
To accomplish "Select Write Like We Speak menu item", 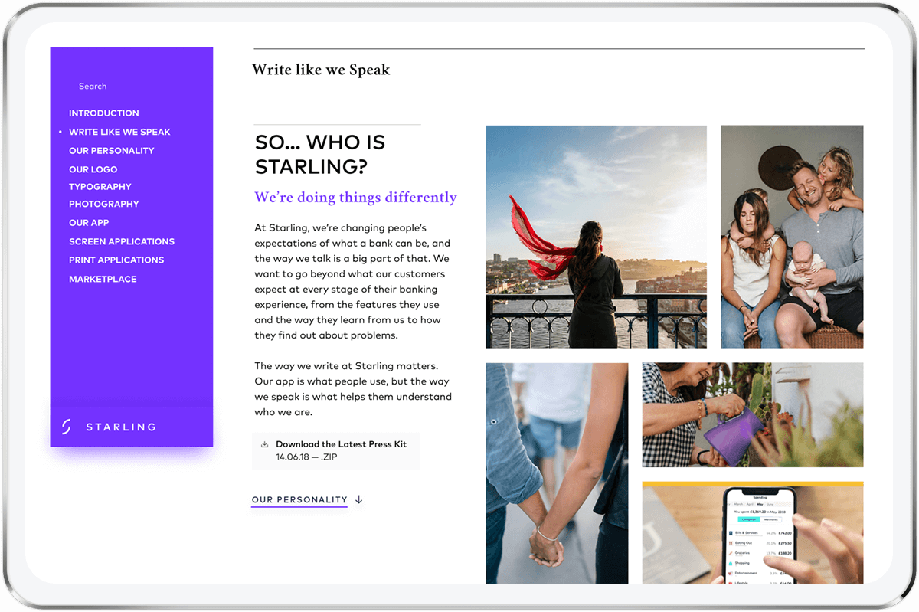I will (119, 132).
